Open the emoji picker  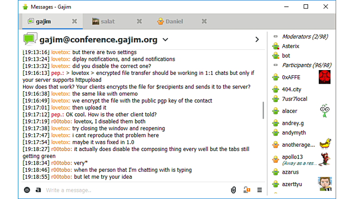tap(27, 190)
